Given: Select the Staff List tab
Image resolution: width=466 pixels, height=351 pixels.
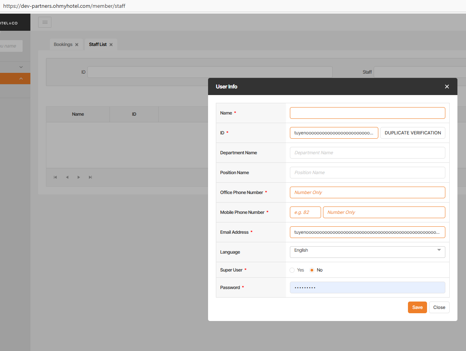Looking at the screenshot, I should click(x=97, y=44).
